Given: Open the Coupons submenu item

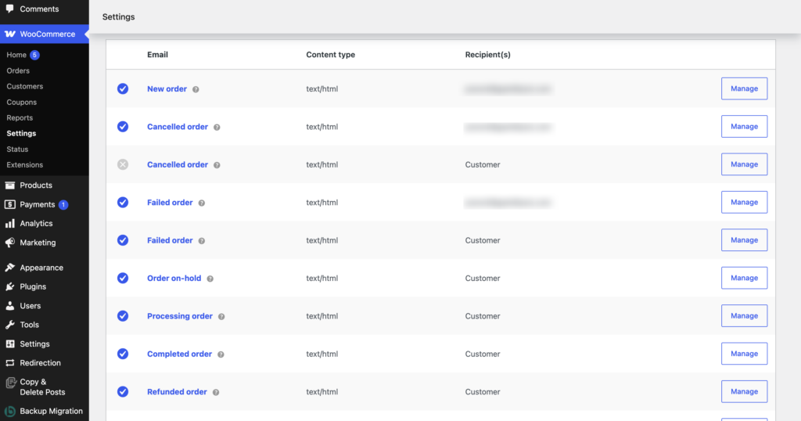Looking at the screenshot, I should [x=21, y=103].
